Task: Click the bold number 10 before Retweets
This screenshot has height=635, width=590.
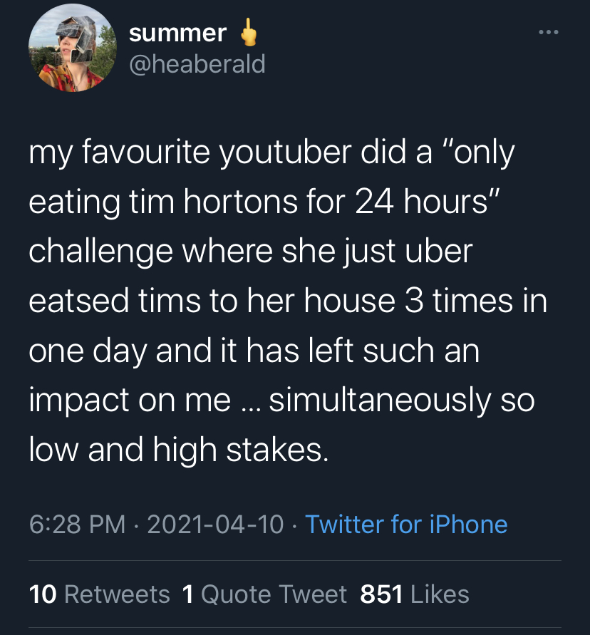Action: 43,594
